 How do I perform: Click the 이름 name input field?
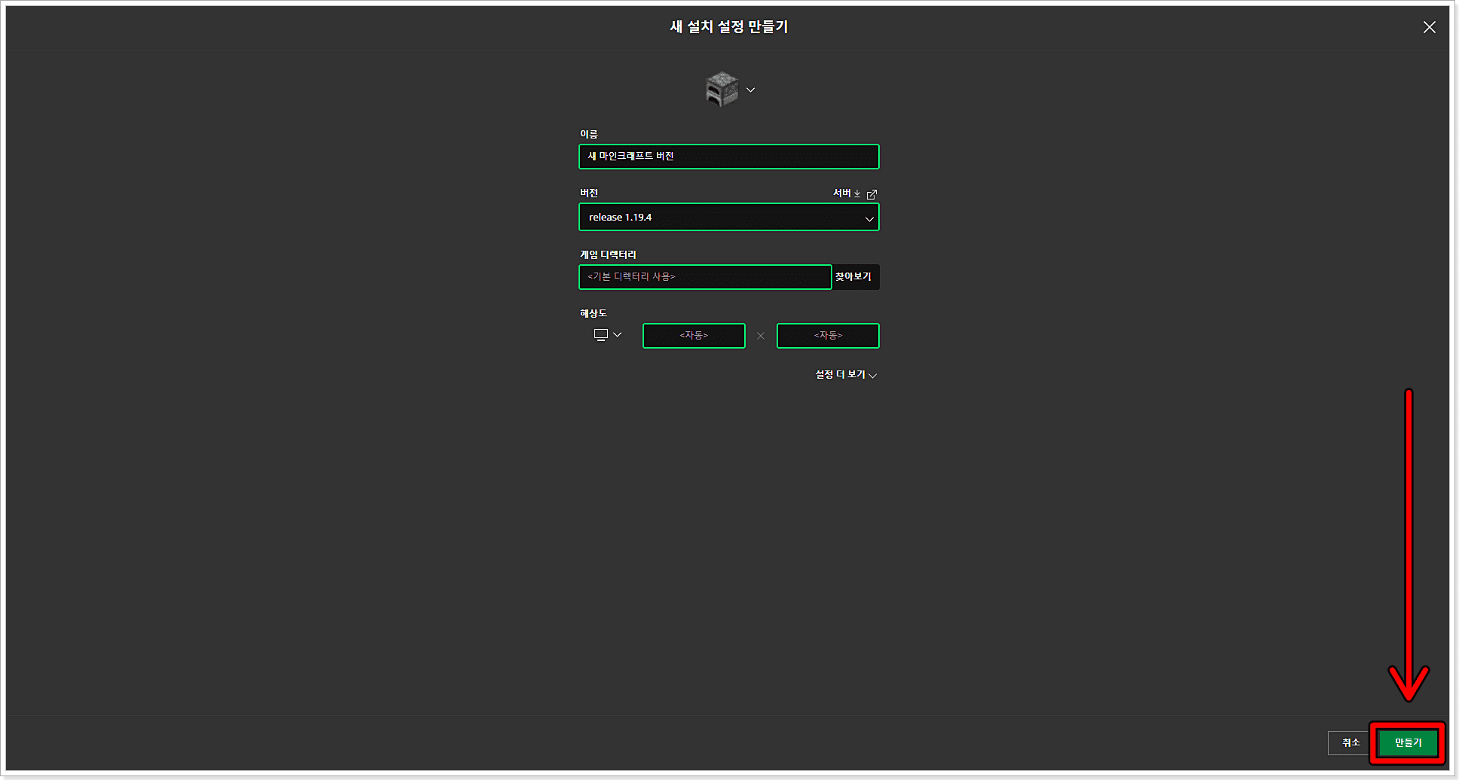point(728,157)
